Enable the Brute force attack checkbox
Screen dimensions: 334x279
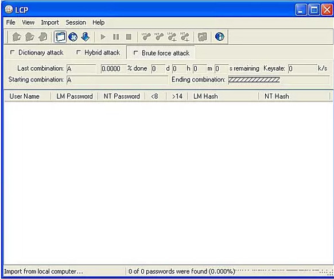point(135,53)
